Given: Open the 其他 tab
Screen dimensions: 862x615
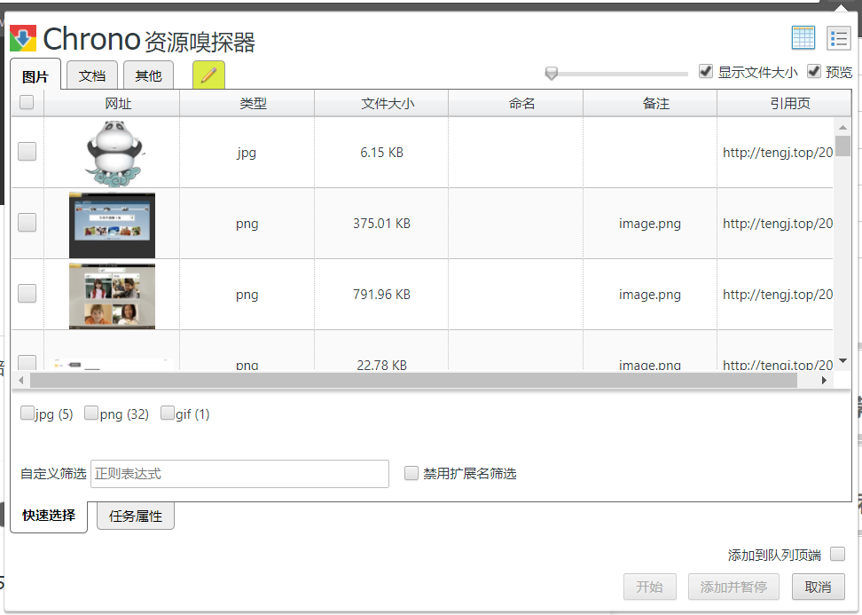Looking at the screenshot, I should pos(148,75).
